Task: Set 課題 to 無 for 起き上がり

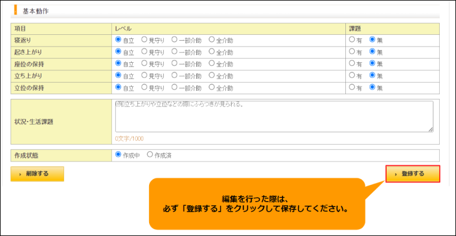Action: (372, 51)
